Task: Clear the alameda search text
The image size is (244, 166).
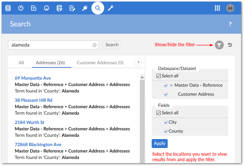Action: [x=95, y=45]
